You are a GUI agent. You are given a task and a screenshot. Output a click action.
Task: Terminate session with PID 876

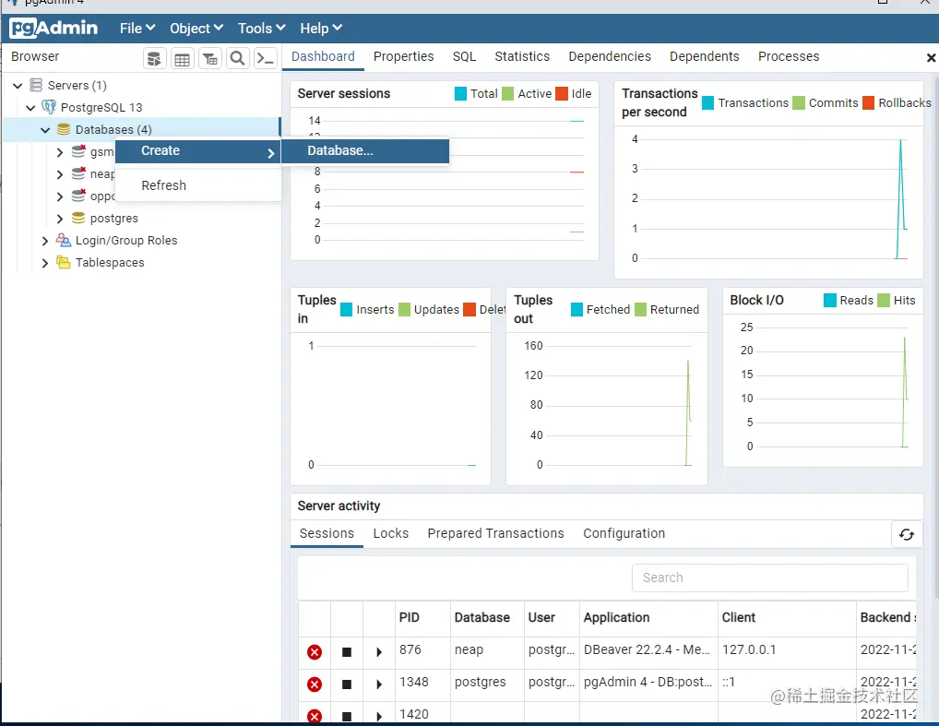(x=315, y=651)
